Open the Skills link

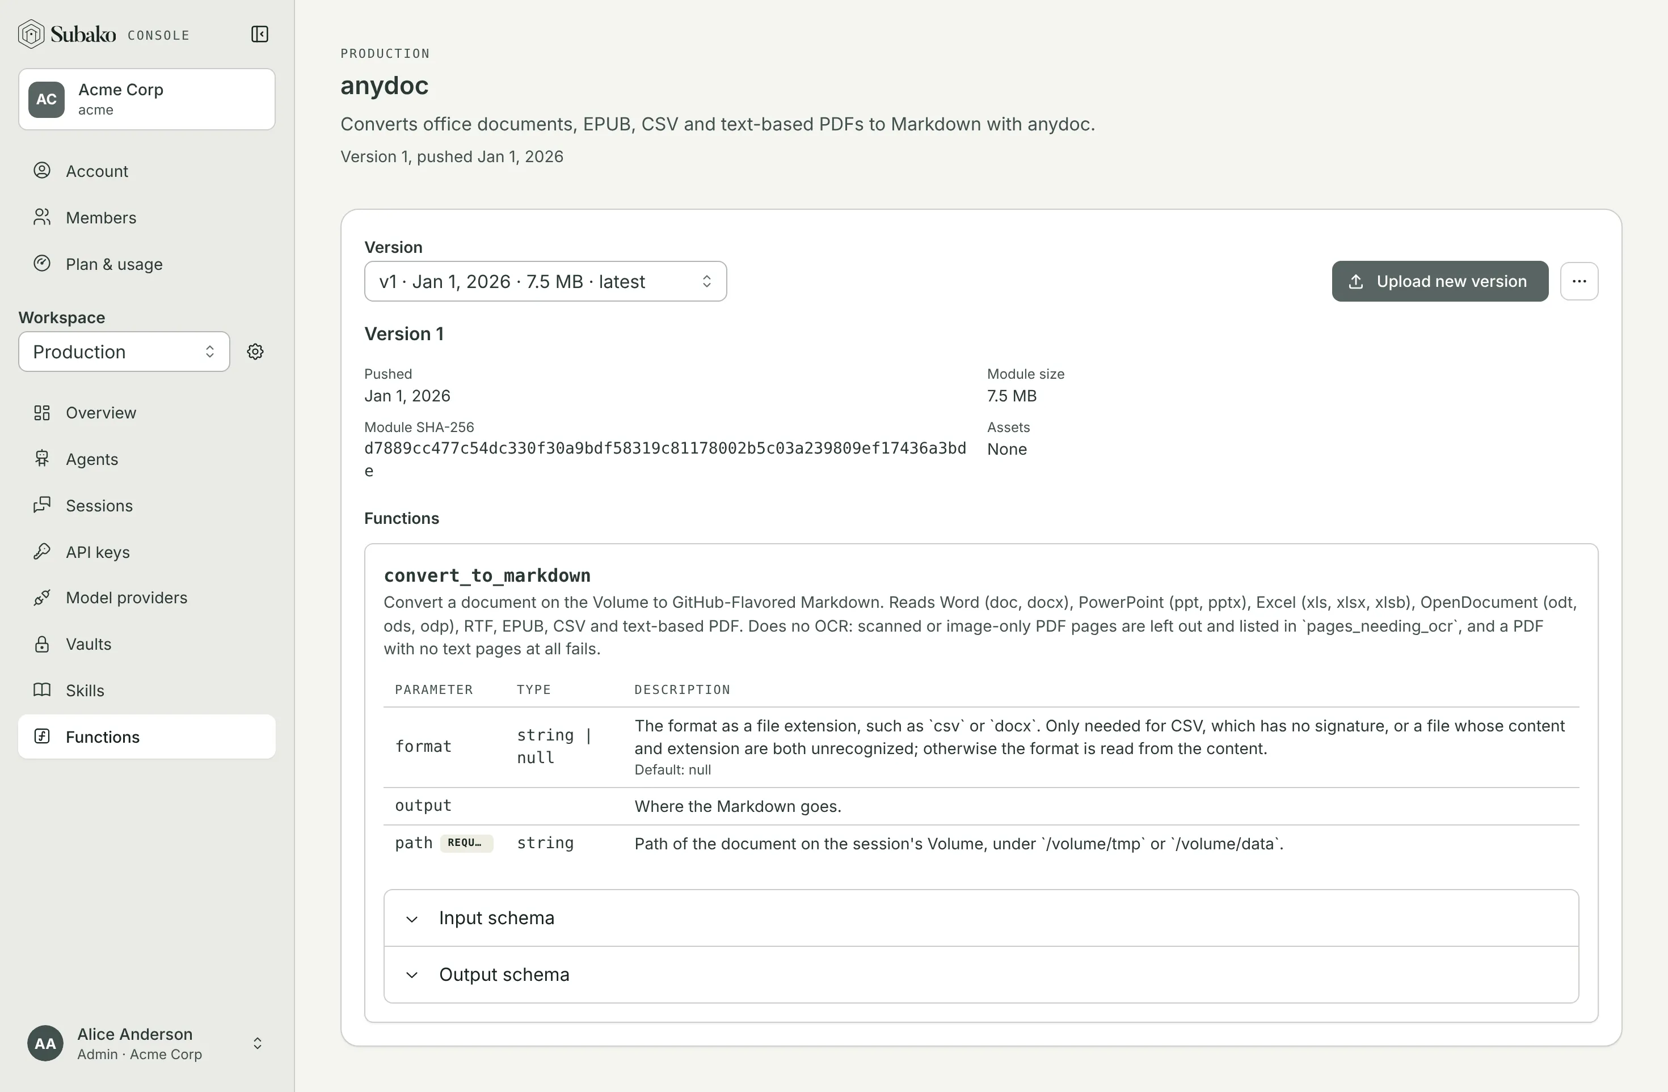coord(146,691)
